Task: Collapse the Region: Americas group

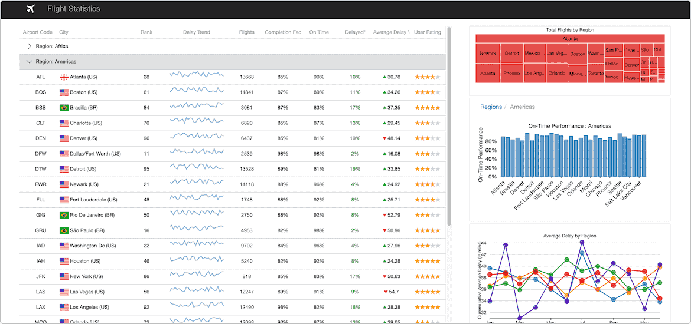Action: (30, 61)
